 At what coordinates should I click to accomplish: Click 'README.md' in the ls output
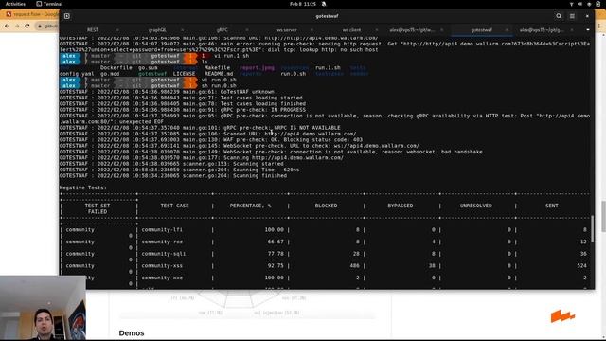coord(219,74)
